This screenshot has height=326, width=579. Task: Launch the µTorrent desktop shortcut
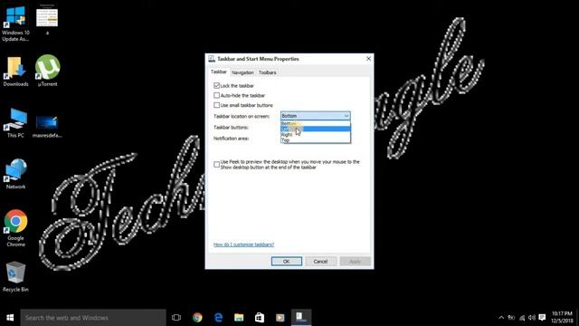point(47,71)
